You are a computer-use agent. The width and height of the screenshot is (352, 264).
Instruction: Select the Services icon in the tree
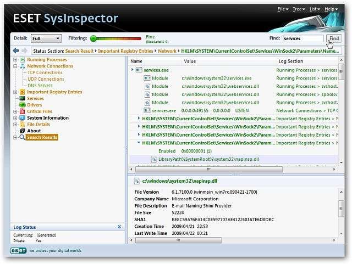23,99
